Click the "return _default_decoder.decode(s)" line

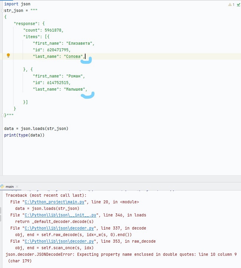(54, 222)
